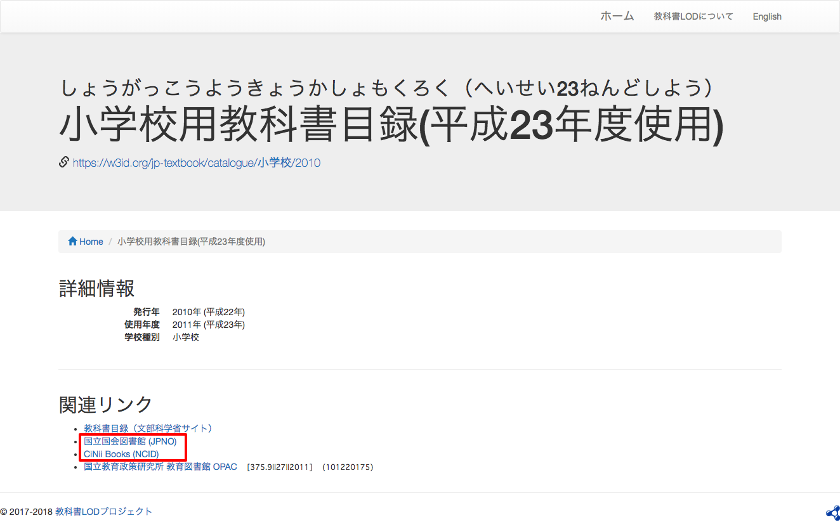Click the red-highlighted JPNO library link

pos(131,441)
